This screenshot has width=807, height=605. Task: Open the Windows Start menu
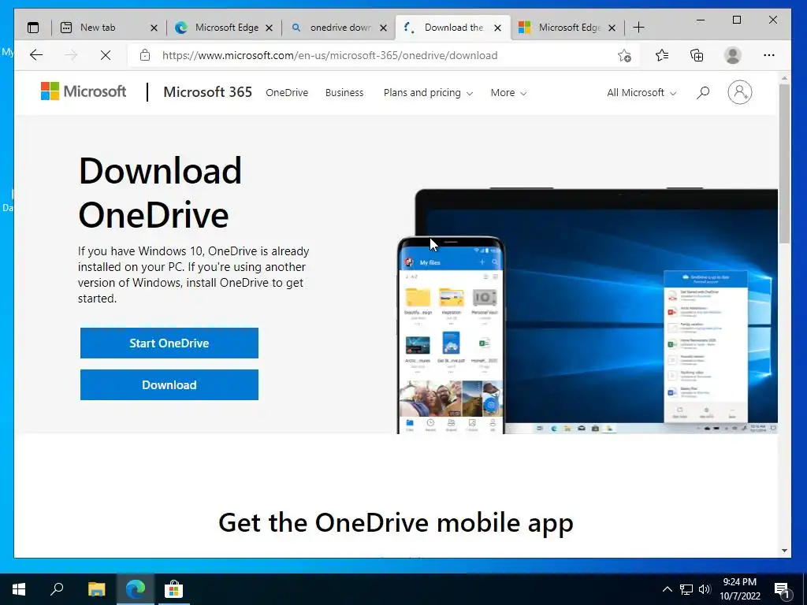pyautogui.click(x=19, y=589)
